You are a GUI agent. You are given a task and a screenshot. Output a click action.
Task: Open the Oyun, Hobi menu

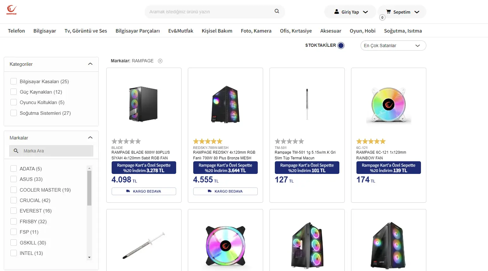point(362,31)
